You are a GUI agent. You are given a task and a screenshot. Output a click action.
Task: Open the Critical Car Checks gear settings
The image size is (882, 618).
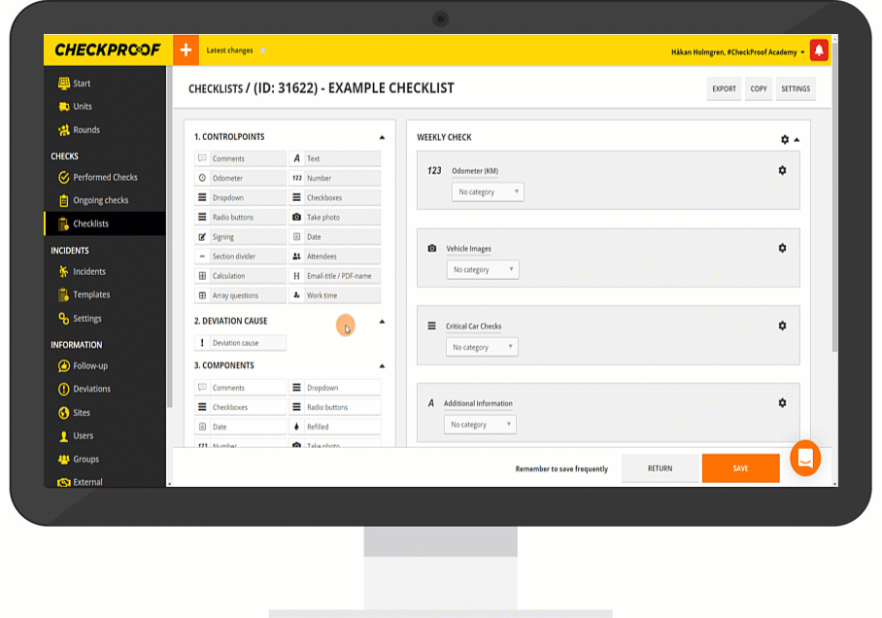click(x=782, y=326)
